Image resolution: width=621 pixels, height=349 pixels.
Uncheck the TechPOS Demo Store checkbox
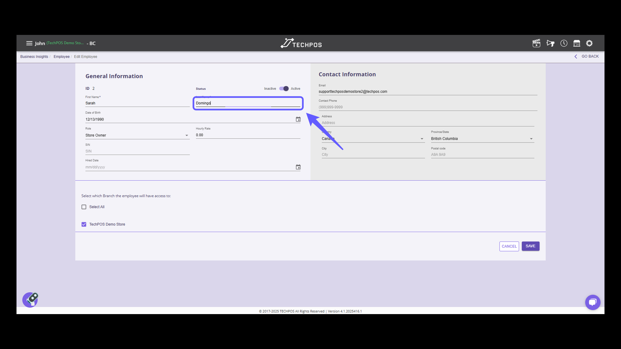pos(84,224)
